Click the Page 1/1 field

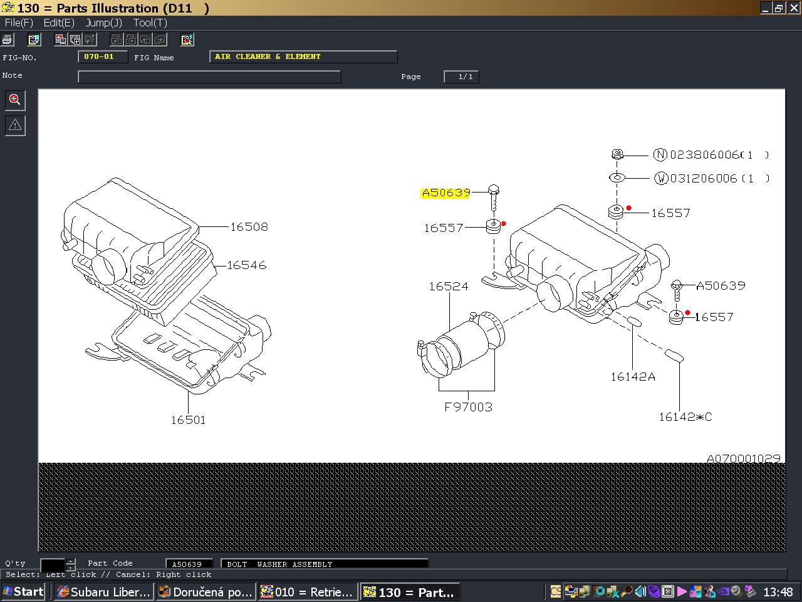coord(461,77)
